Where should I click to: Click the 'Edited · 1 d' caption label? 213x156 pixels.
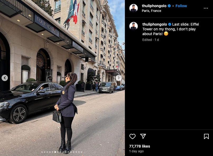(150, 40)
